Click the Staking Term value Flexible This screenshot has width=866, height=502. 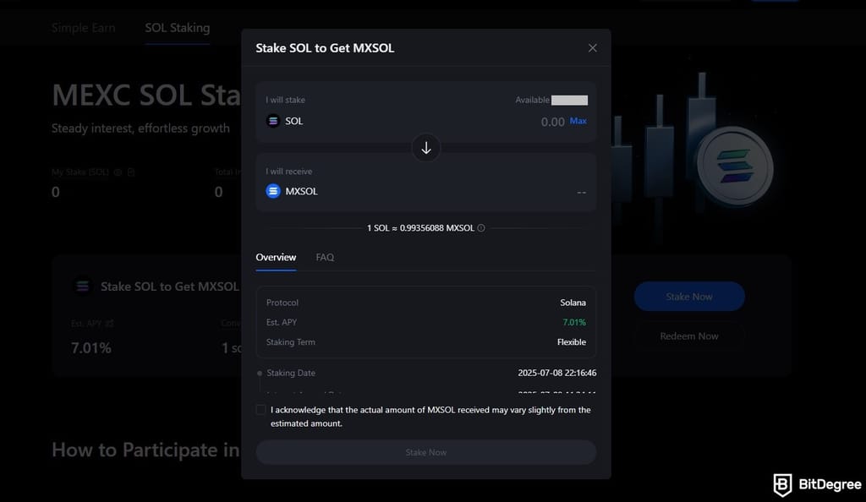[571, 342]
